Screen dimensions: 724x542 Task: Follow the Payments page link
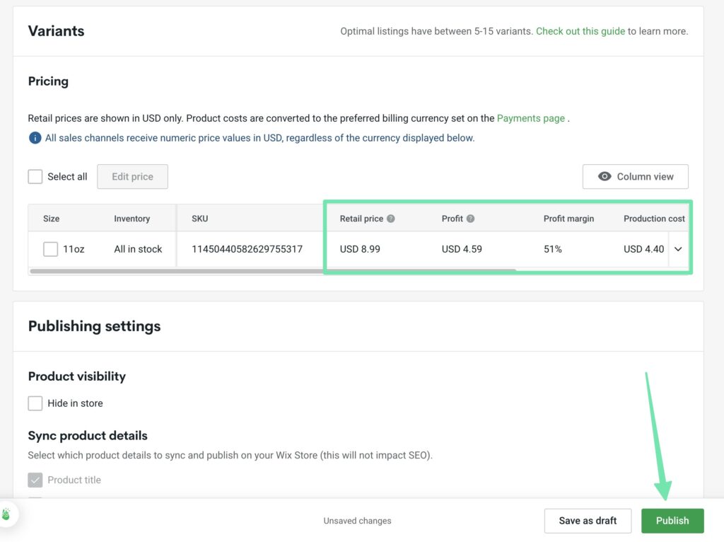click(x=530, y=118)
